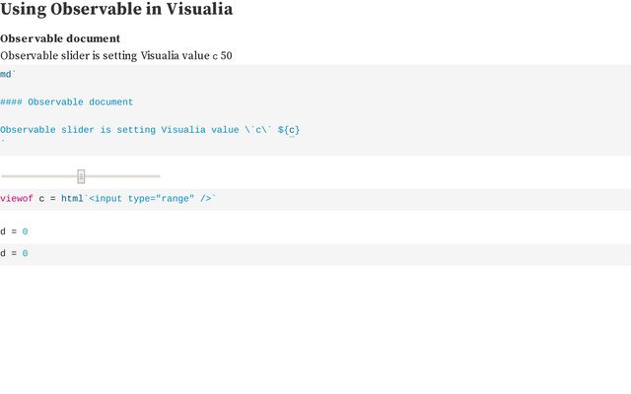Click the closing backtick line in md cell

3,143
